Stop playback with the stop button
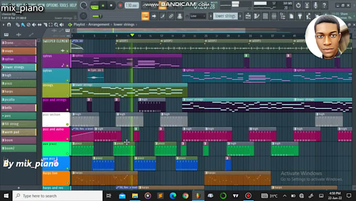This screenshot has height=201, width=356. 111,5
